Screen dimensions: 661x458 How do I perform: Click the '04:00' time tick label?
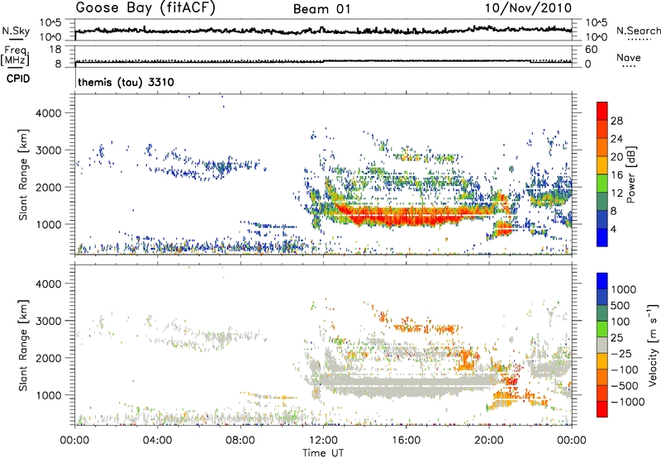pyautogui.click(x=157, y=441)
